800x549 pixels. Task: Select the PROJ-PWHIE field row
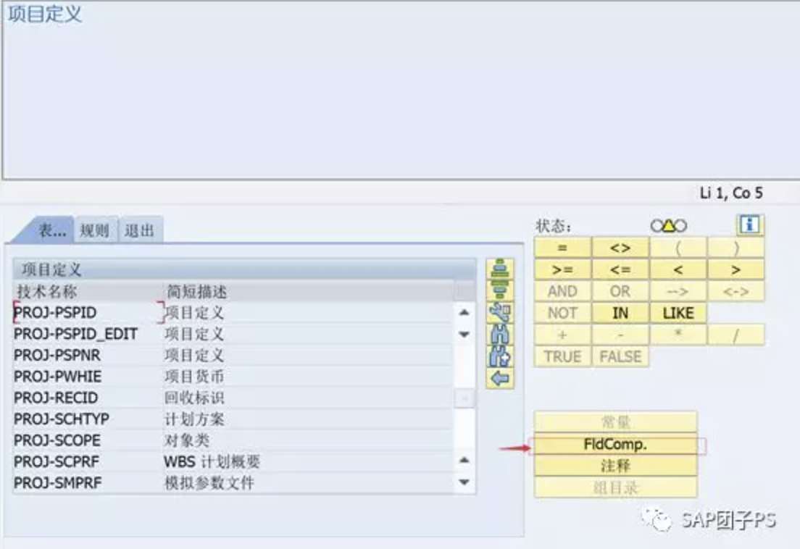[233, 376]
